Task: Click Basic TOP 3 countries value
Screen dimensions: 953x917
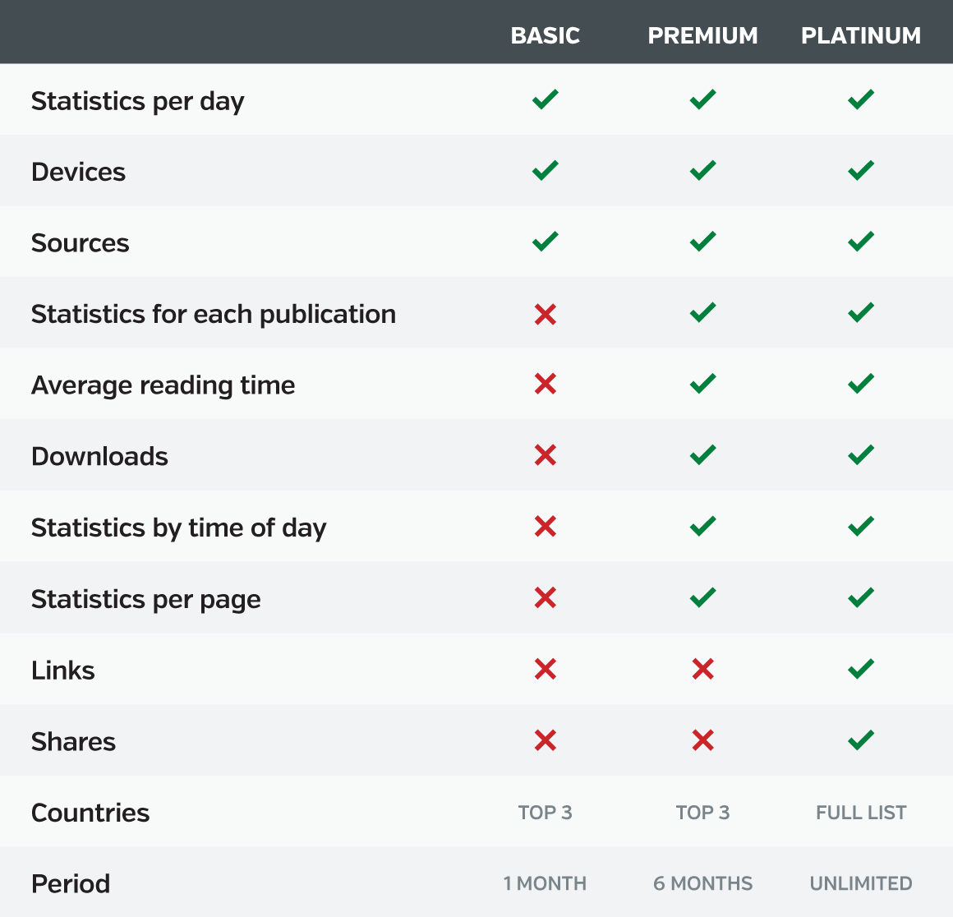Action: 546,813
